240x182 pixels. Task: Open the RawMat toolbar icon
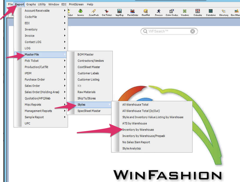coord(146,13)
